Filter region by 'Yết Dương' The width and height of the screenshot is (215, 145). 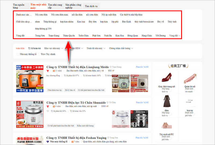point(160,36)
